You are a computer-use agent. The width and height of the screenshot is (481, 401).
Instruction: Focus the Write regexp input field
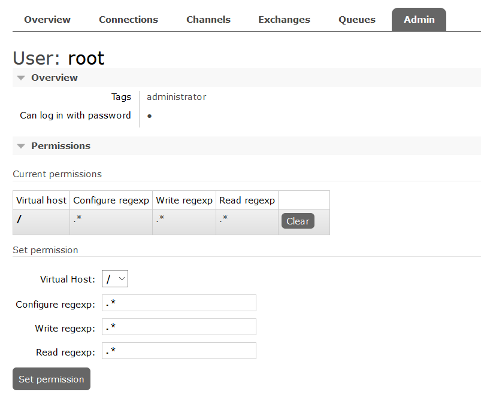[x=179, y=327]
